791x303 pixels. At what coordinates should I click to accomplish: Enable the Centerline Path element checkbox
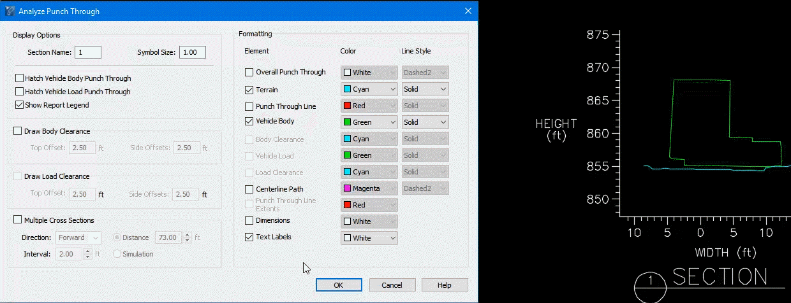pyautogui.click(x=249, y=189)
